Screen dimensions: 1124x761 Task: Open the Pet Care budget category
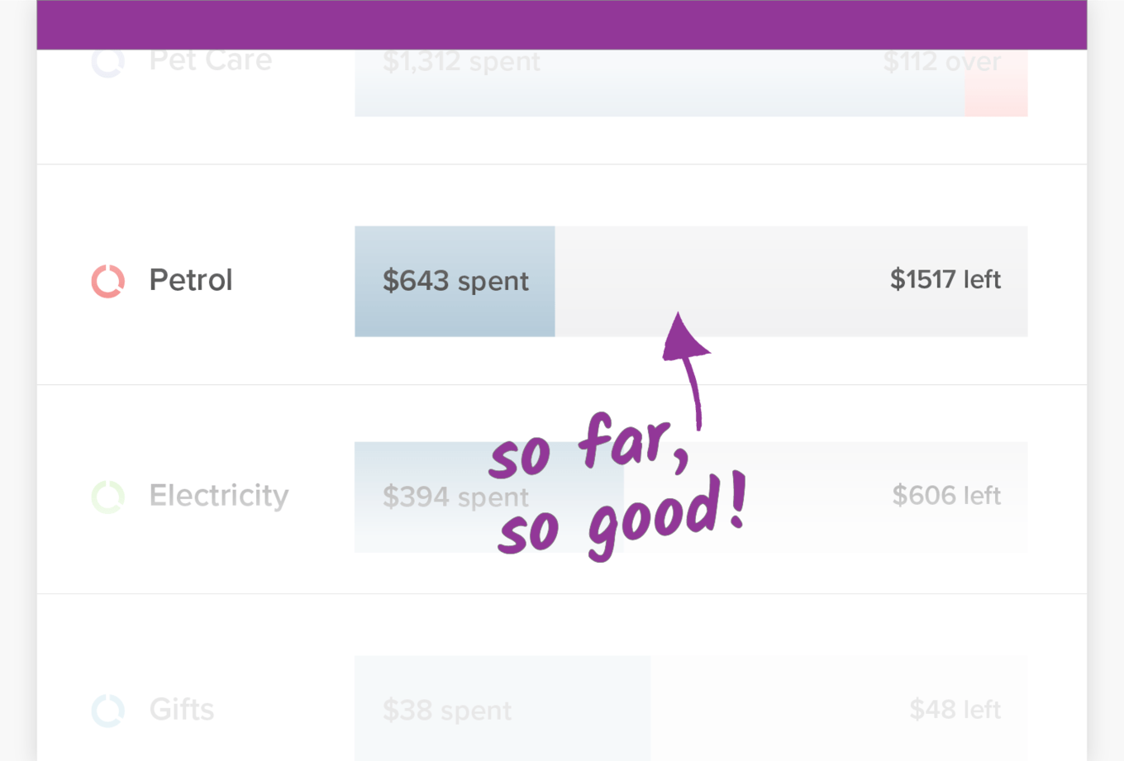coord(211,61)
